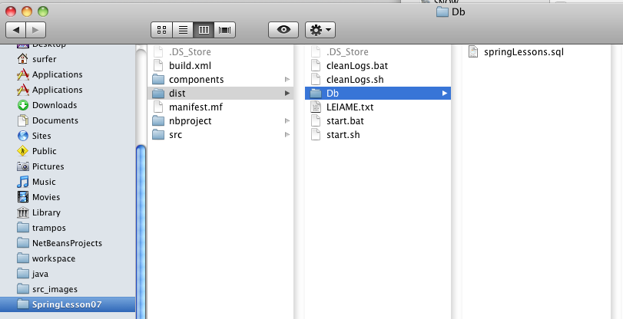Expand components folder arrow

(287, 79)
